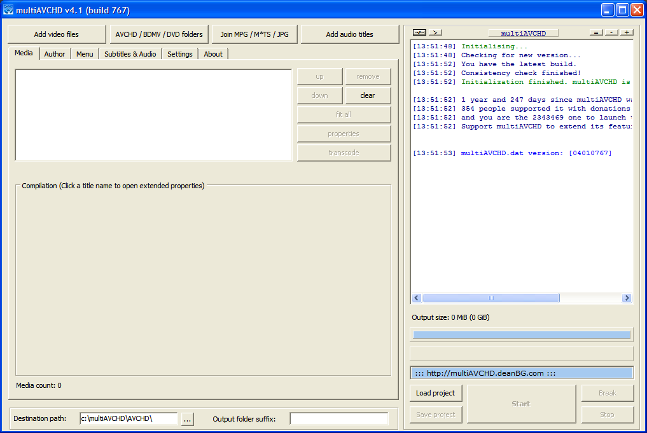
Task: Go to the Menu tab
Action: tap(85, 54)
